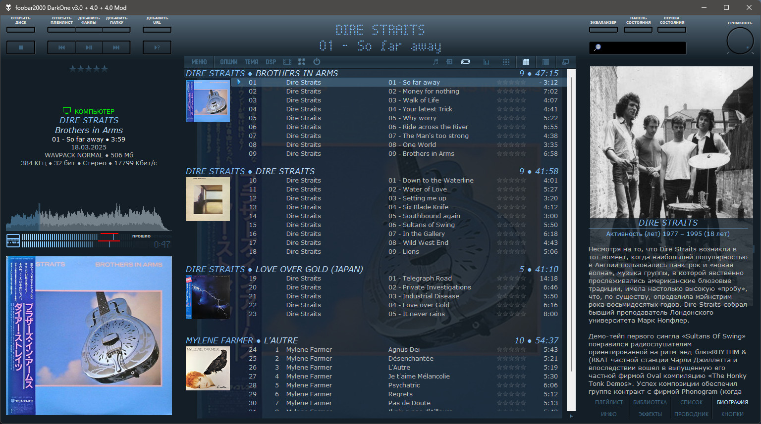
Task: Open the DSP menu
Action: 271,62
